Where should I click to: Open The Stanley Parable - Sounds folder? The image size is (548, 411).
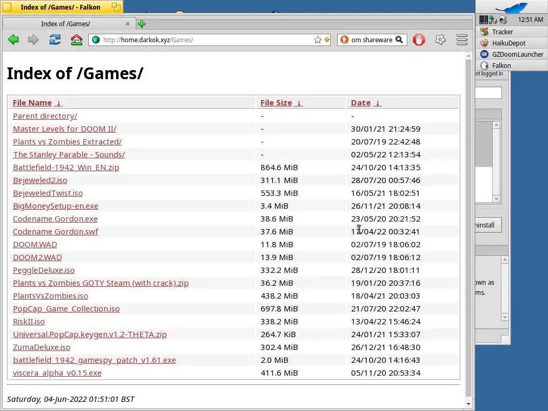click(69, 155)
